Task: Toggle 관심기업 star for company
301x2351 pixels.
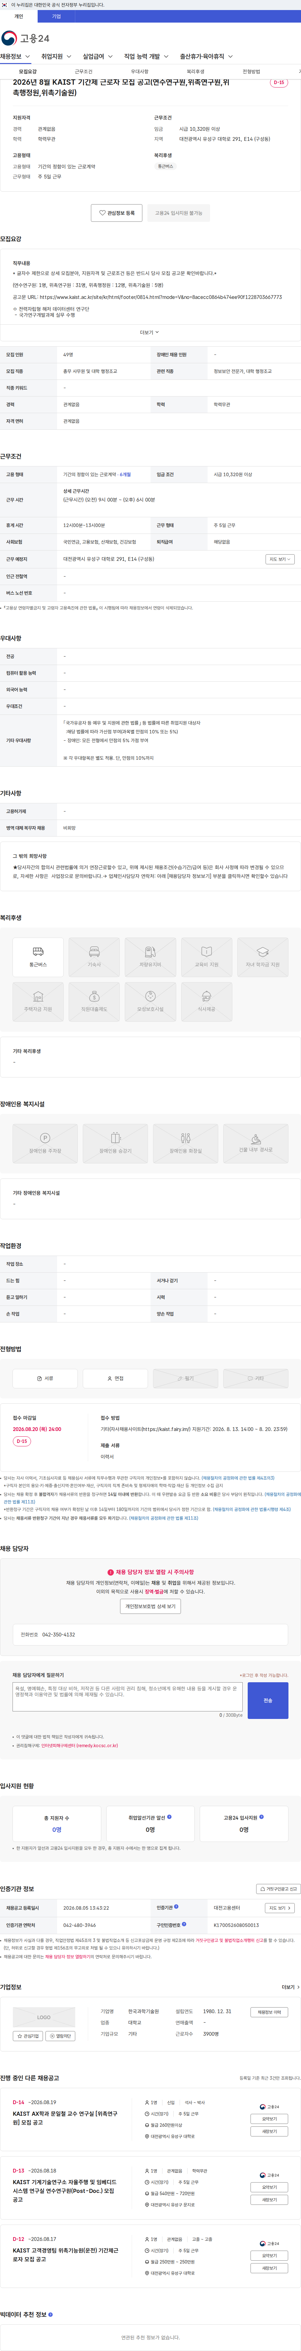Action: [x=28, y=2036]
